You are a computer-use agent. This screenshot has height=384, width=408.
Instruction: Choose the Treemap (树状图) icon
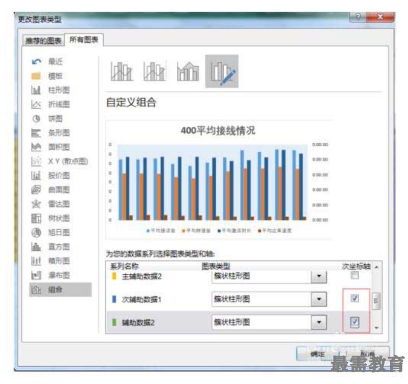click(x=36, y=218)
